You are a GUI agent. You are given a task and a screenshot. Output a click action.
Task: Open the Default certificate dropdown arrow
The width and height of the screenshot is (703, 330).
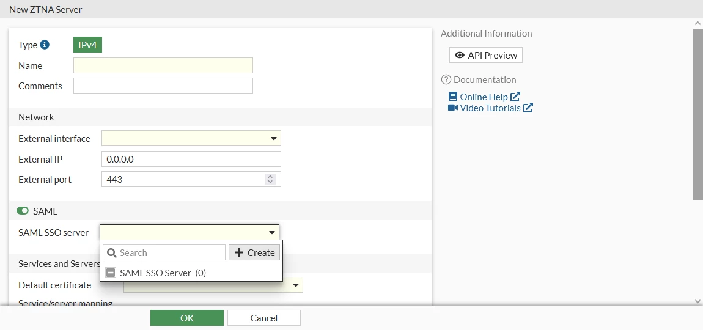pos(296,285)
